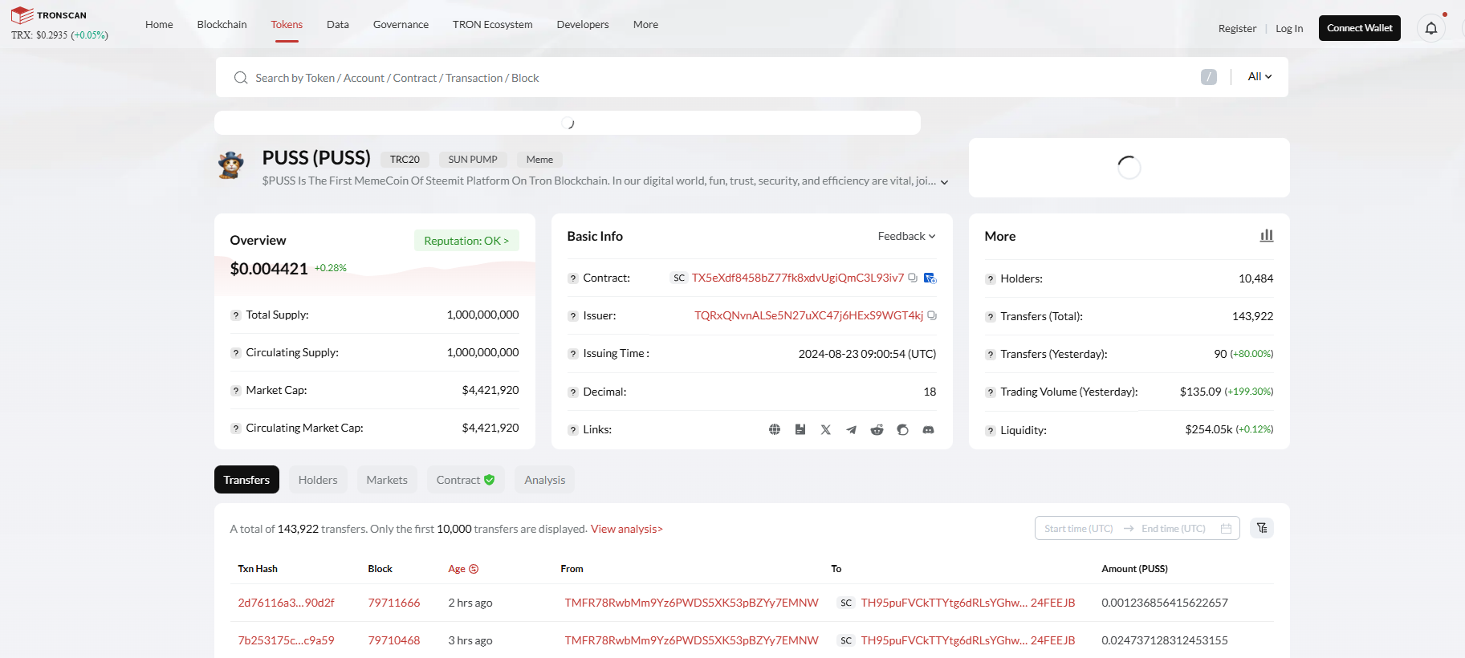1465x658 pixels.
Task: Open the Discord link
Action: point(929,429)
